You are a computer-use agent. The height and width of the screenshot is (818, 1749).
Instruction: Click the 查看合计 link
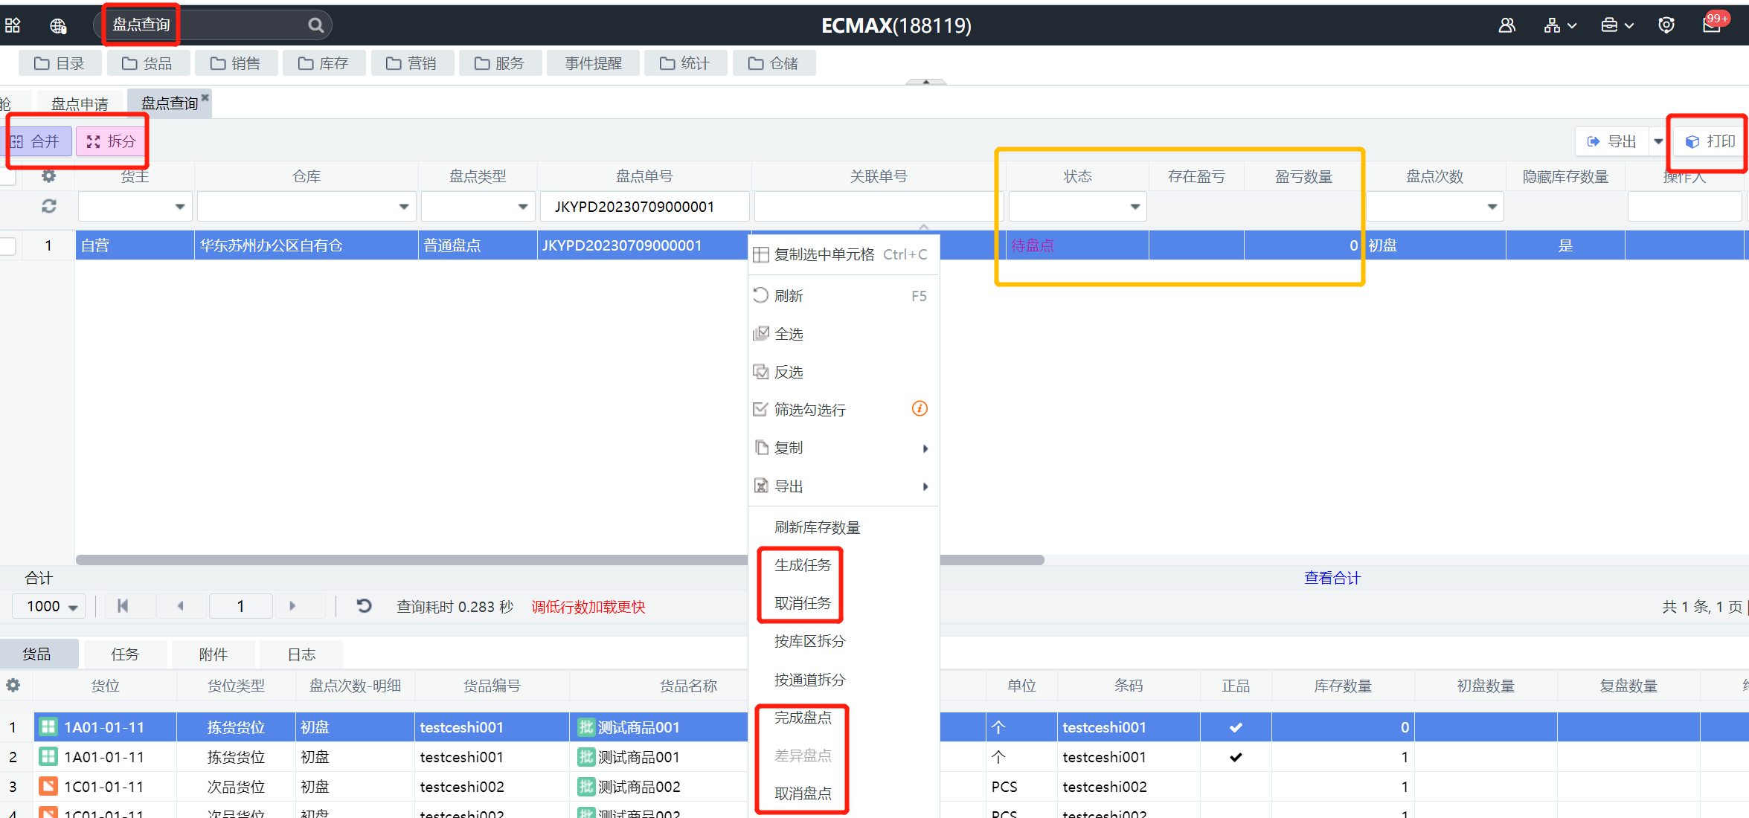[1332, 578]
